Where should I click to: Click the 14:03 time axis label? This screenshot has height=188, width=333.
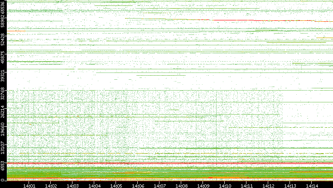(72, 186)
